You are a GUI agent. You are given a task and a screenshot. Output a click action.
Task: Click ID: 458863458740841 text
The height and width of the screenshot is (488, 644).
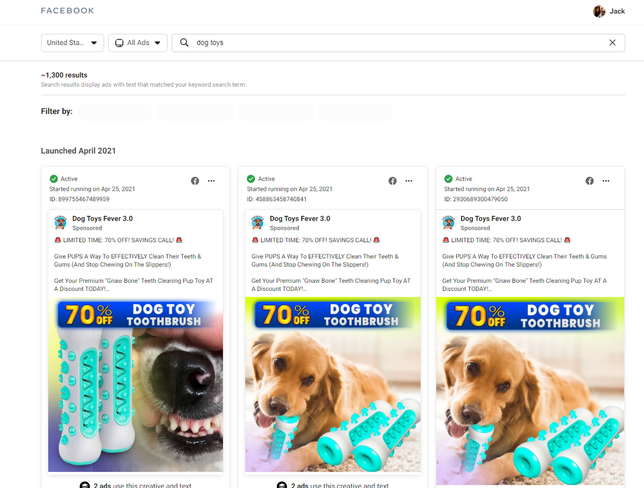(277, 199)
